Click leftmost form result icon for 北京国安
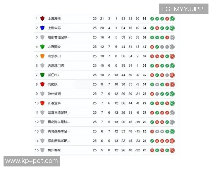This screenshot has width=212, height=170. pyautogui.click(x=152, y=47)
